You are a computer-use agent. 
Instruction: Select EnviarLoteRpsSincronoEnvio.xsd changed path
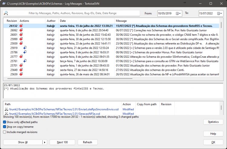[64, 109]
